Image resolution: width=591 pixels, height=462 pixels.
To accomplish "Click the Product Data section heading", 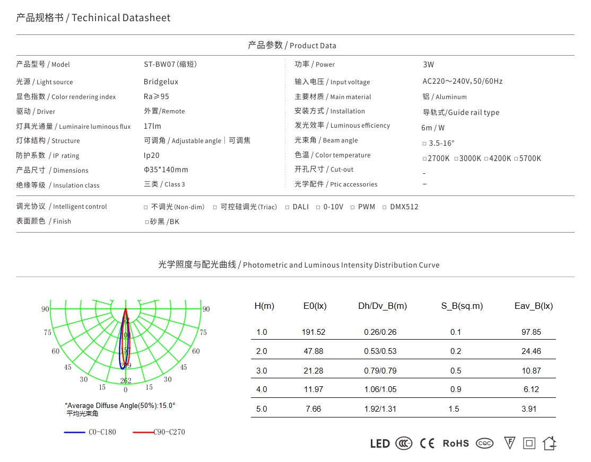I will [313, 46].
